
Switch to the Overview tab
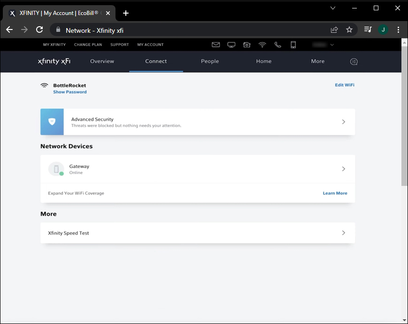point(102,61)
